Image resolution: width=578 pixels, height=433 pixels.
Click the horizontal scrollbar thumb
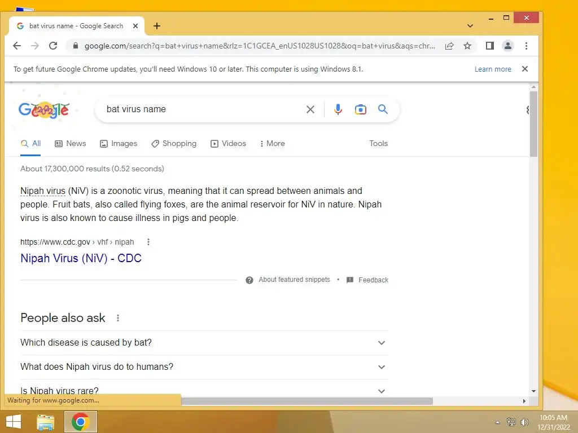306,401
